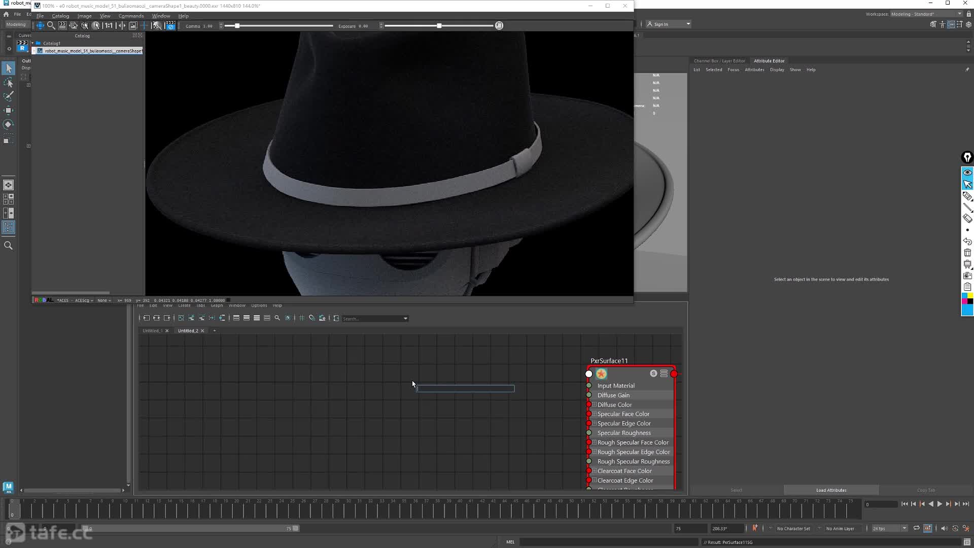
Task: Click the Hypershade input connections icon
Action: [x=147, y=318]
